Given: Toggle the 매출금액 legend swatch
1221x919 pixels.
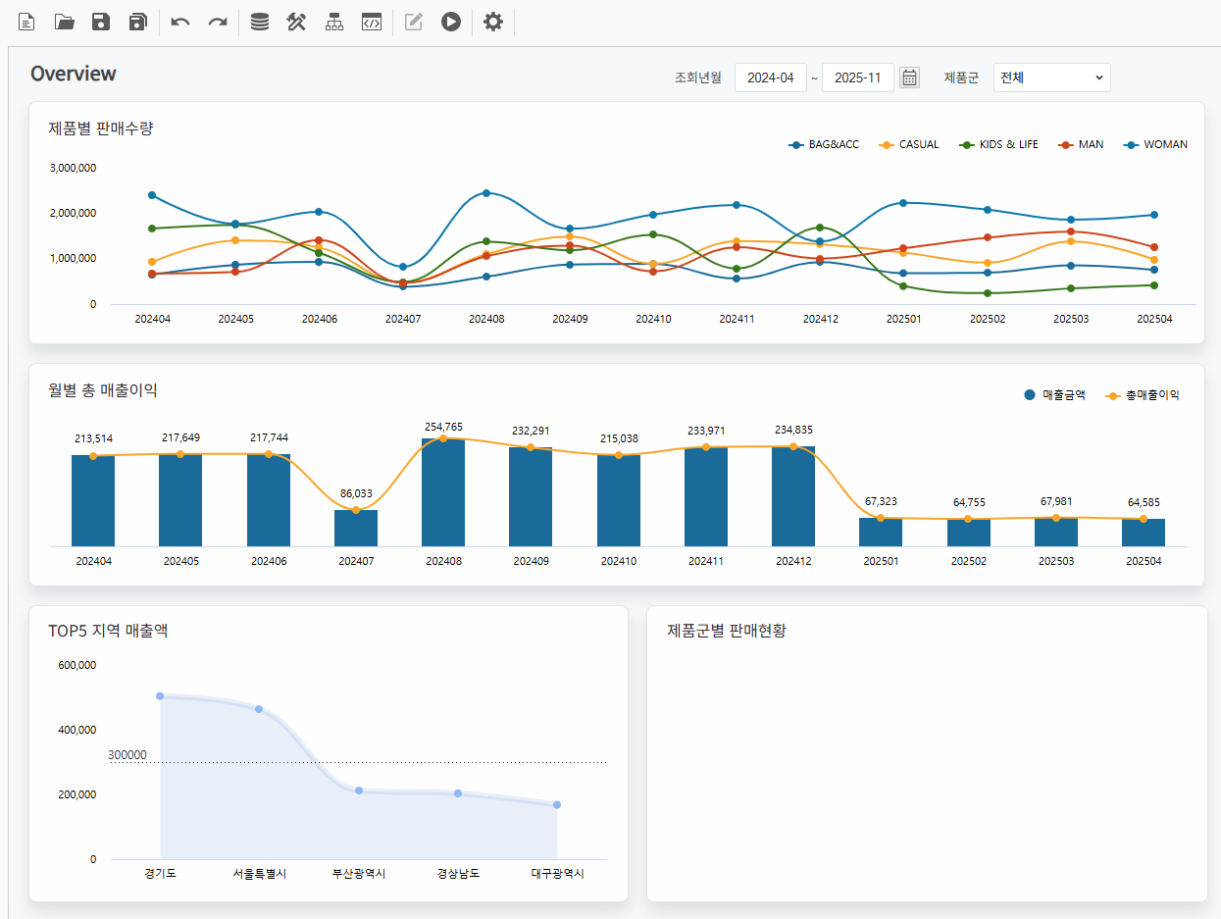Looking at the screenshot, I should coord(1030,395).
